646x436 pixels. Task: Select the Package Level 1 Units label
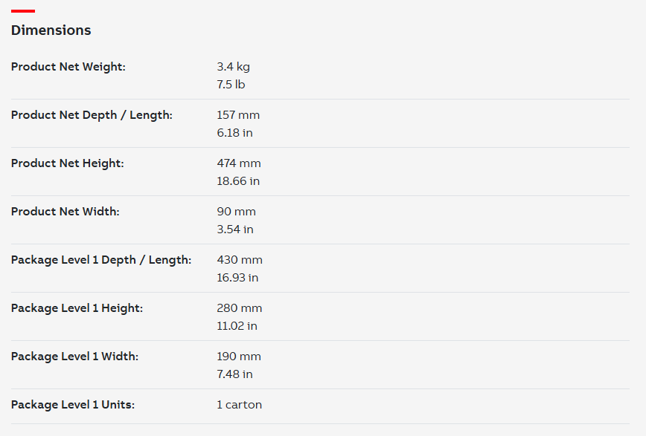pos(73,405)
